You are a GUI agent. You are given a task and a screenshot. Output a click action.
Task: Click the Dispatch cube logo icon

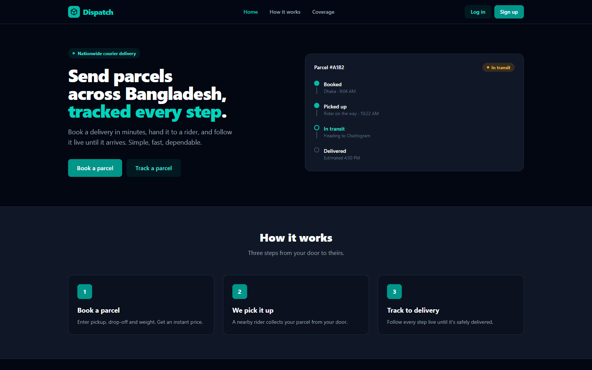click(x=74, y=12)
